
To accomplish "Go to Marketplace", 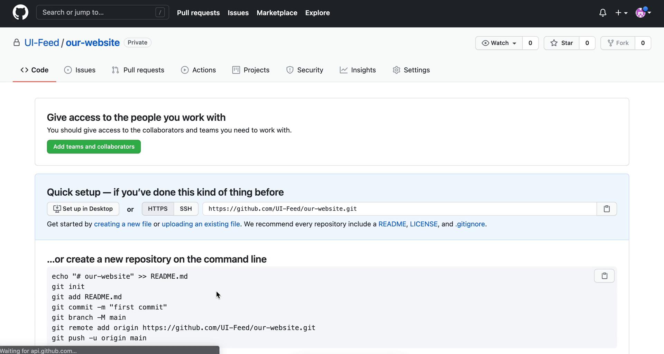I will click(x=277, y=13).
